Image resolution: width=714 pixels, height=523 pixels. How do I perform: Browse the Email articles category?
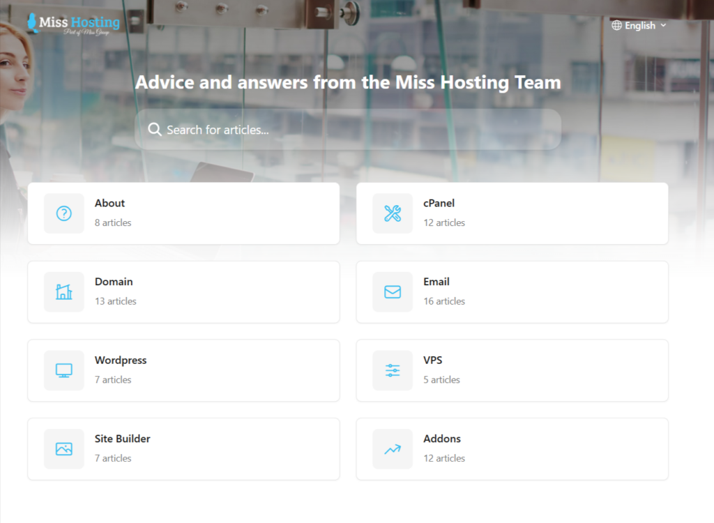coord(512,291)
